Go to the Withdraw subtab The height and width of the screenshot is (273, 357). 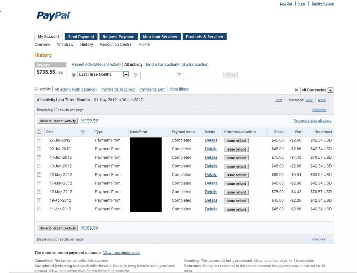65,44
